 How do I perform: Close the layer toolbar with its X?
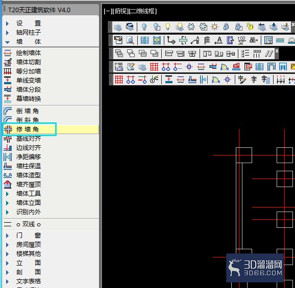[x=293, y=24]
